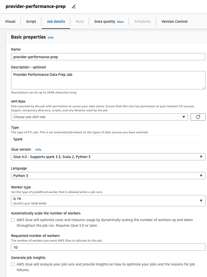Image resolution: width=207 pixels, height=277 pixels.
Task: Switch to the Script tab
Action: coord(31,21)
